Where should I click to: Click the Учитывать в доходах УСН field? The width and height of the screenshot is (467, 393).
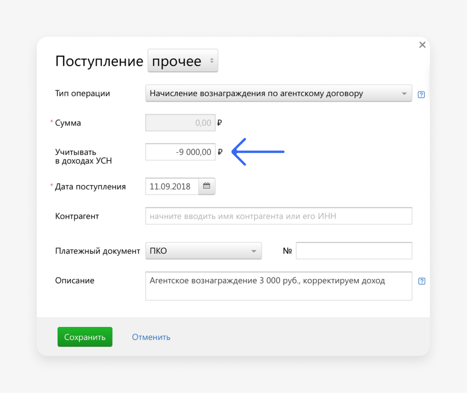pos(180,152)
